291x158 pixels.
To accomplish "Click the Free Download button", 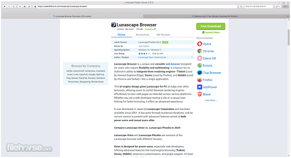I will [x=211, y=26].
